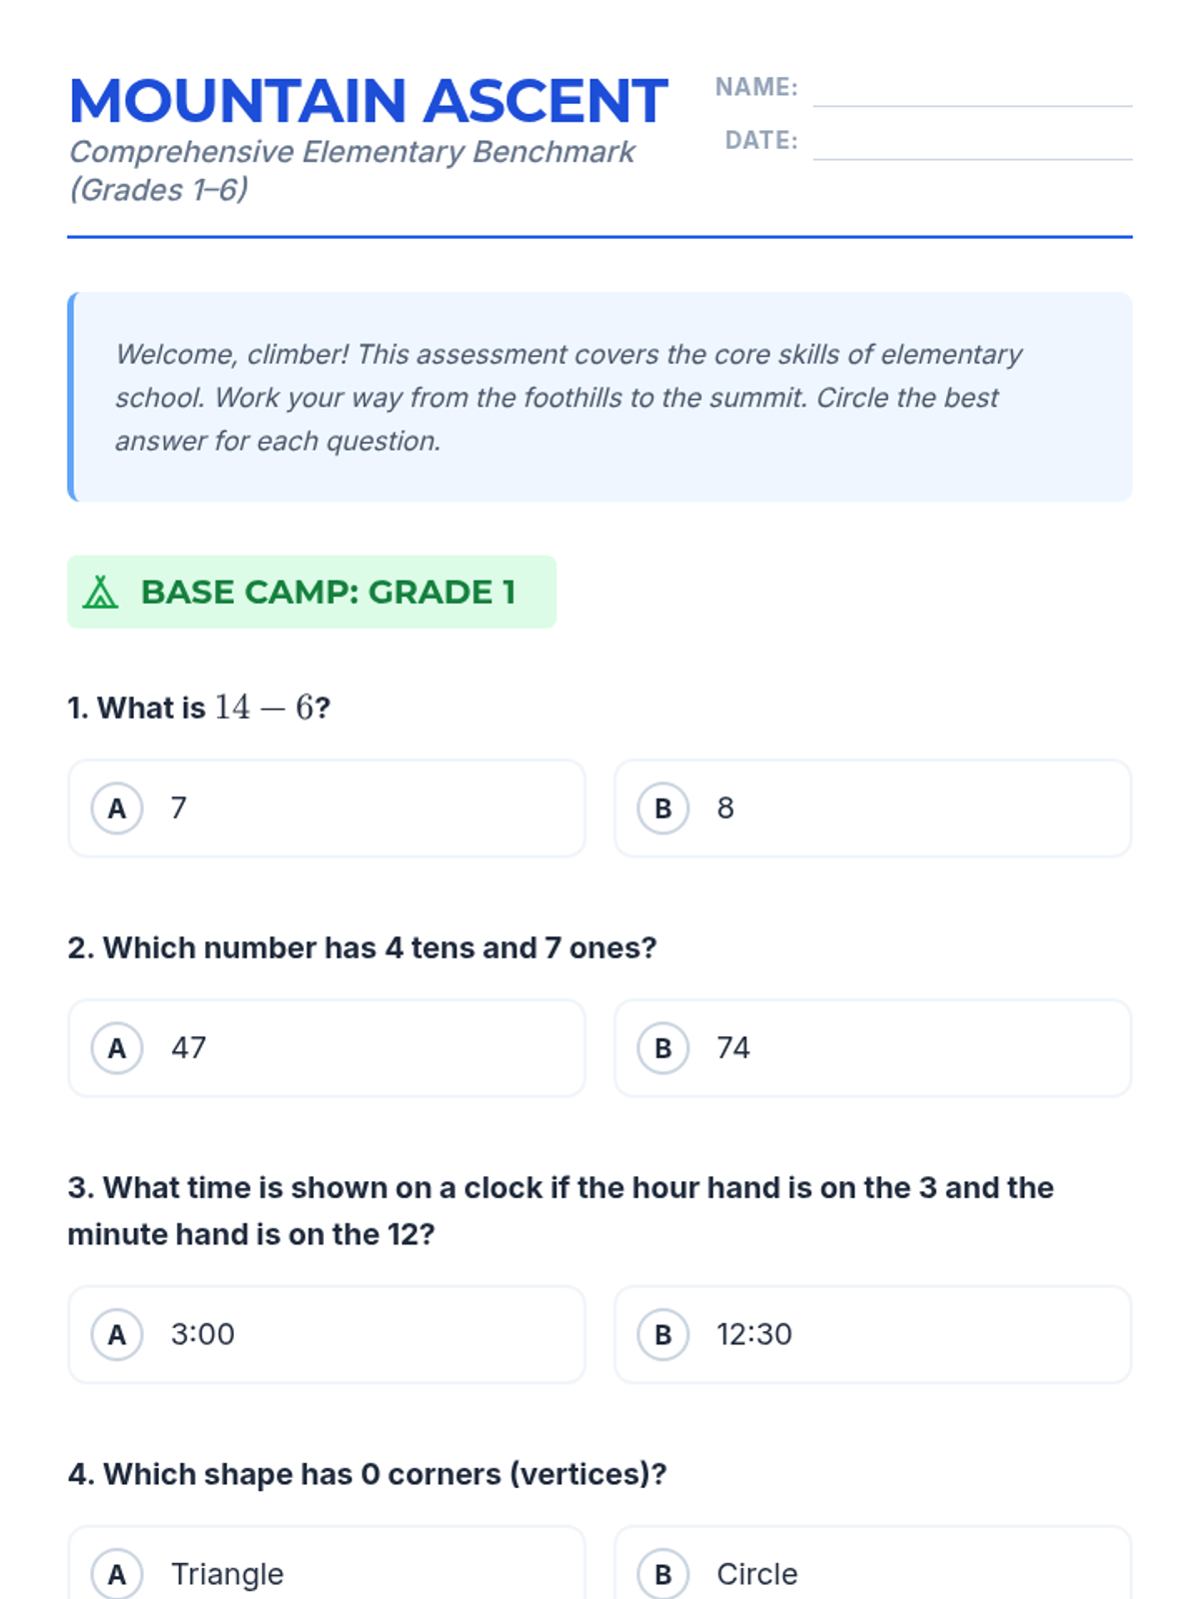Pick option 12:30 for question 3
The width and height of the screenshot is (1199, 1599).
pos(872,1334)
